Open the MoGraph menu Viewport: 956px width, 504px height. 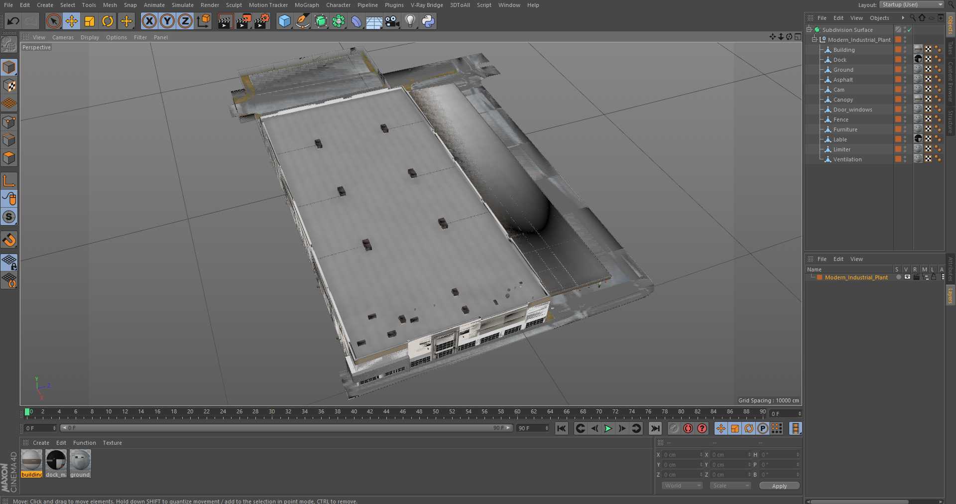coord(306,5)
